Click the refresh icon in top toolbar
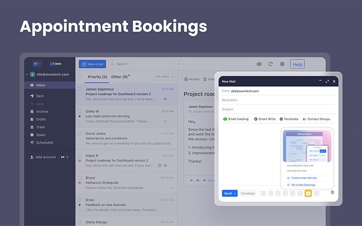 [271, 64]
